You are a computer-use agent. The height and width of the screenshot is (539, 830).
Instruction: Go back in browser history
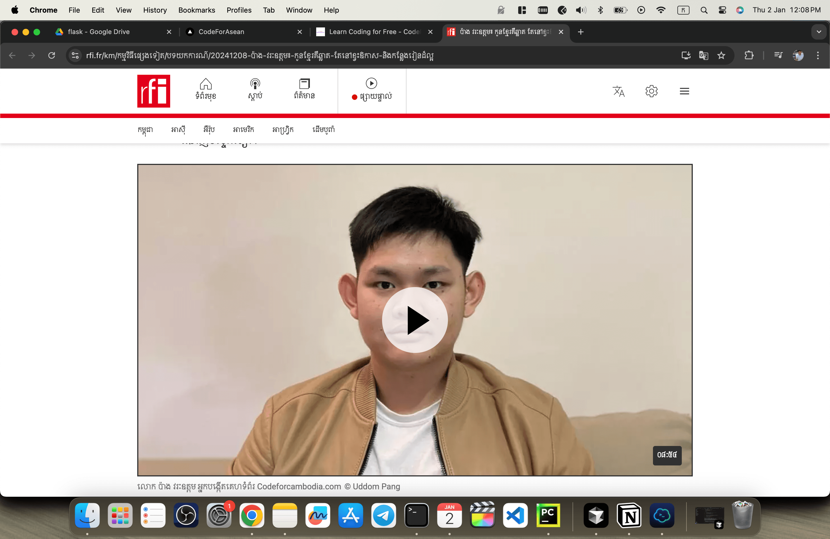click(12, 55)
